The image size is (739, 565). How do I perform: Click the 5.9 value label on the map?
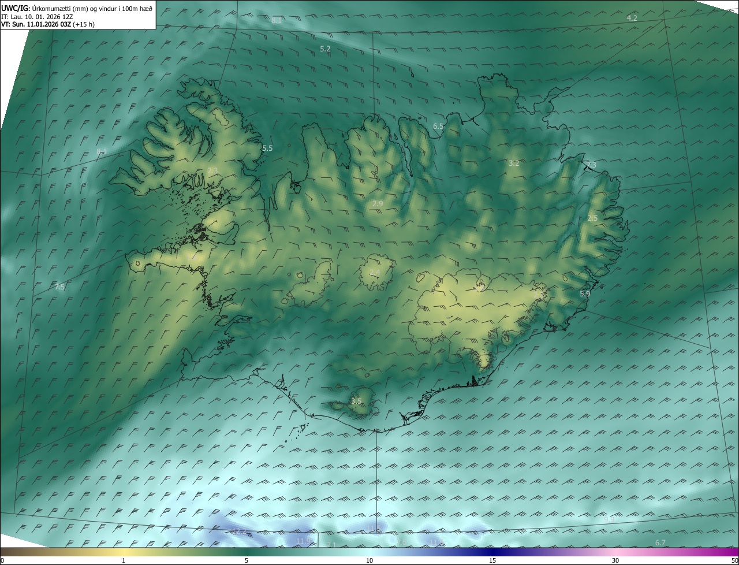(x=585, y=294)
